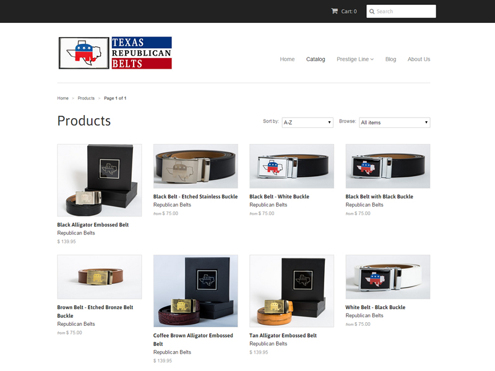The image size is (495, 371).
Task: Open the Sort by A-Z dropdown
Action: pos(307,122)
